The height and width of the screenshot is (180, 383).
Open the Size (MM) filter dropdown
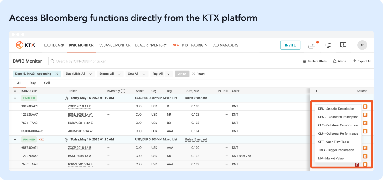click(79, 74)
